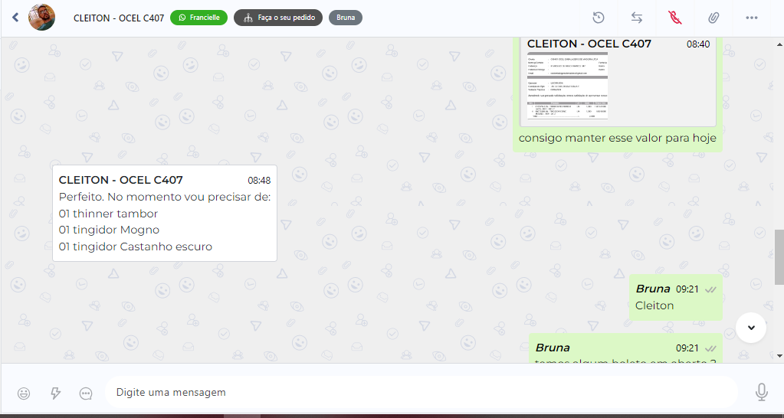
Task: Open the chat bubble templates icon
Action: 86,393
